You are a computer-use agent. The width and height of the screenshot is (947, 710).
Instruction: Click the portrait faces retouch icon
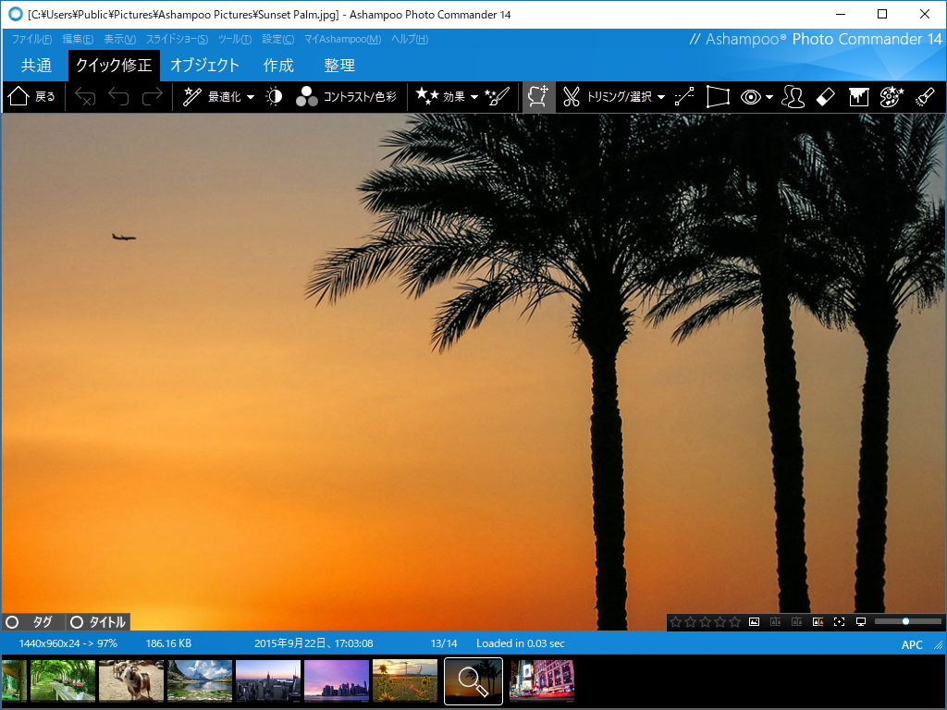(x=793, y=96)
